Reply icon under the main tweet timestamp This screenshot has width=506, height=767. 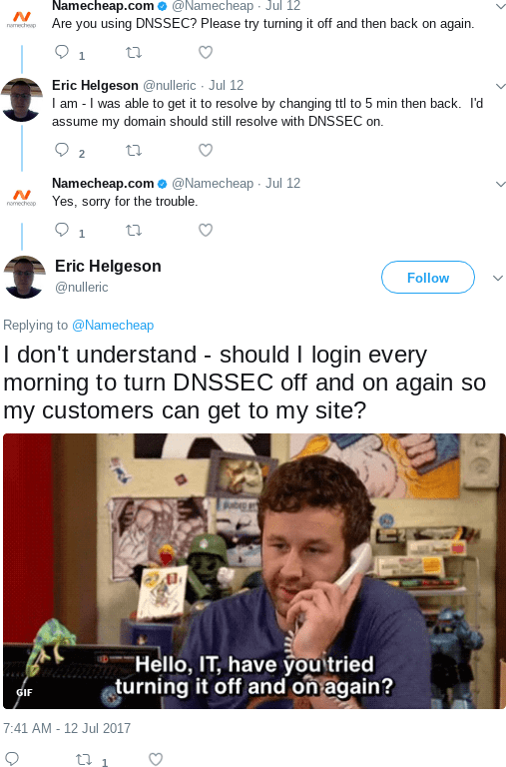11,759
